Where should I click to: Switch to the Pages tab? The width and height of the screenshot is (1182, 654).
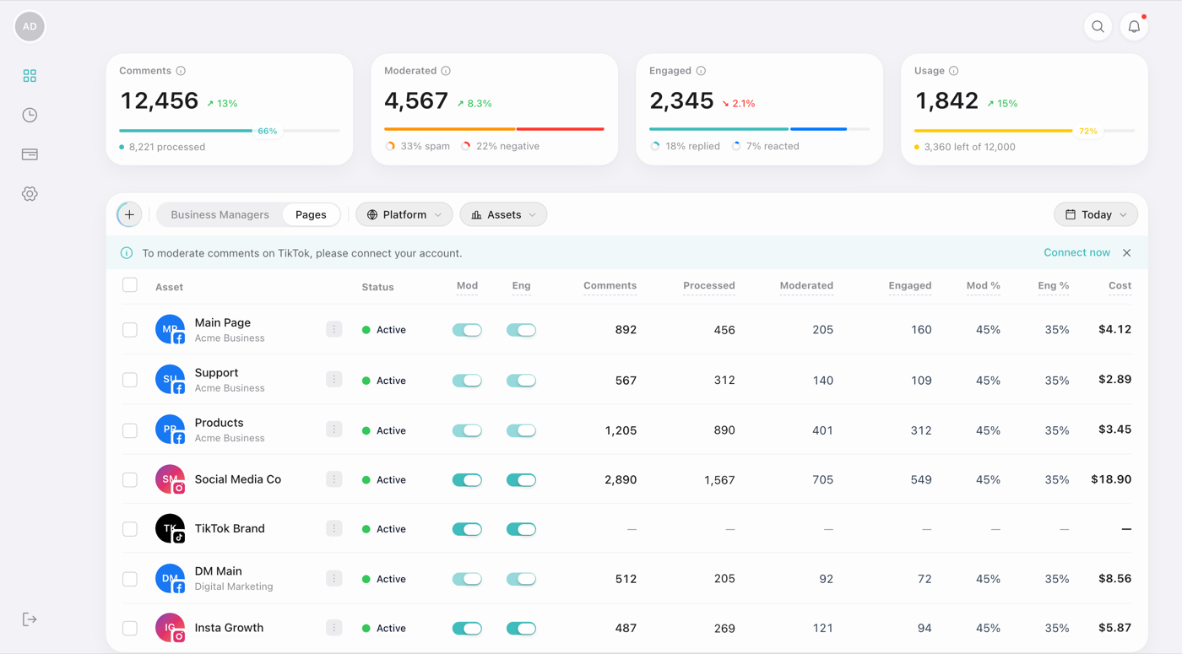(x=311, y=214)
